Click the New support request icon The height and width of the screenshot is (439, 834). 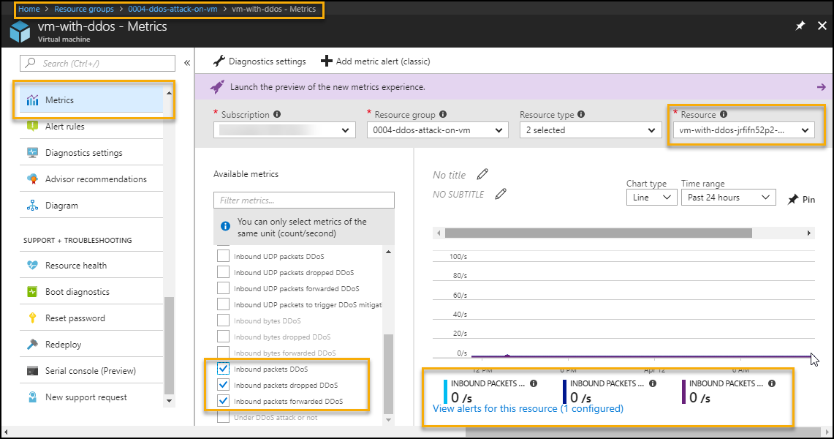pos(32,397)
